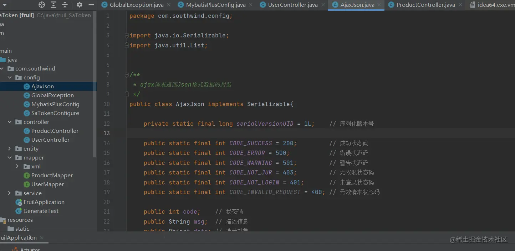Select the java source folder
Image resolution: width=515 pixels, height=251 pixels.
pos(12,60)
